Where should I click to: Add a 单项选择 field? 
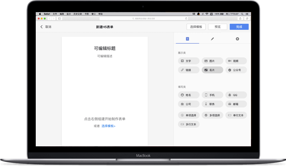pyautogui.click(x=189, y=115)
